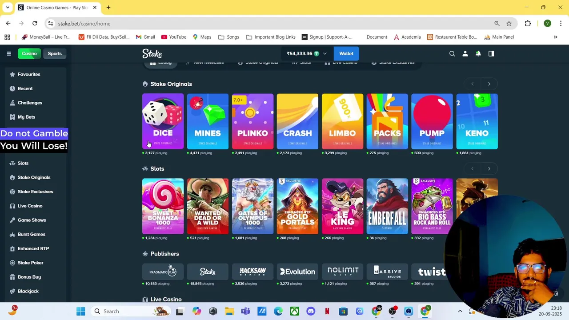The image size is (569, 320).
Task: Open the Stake Originals section heading
Action: coord(171,84)
